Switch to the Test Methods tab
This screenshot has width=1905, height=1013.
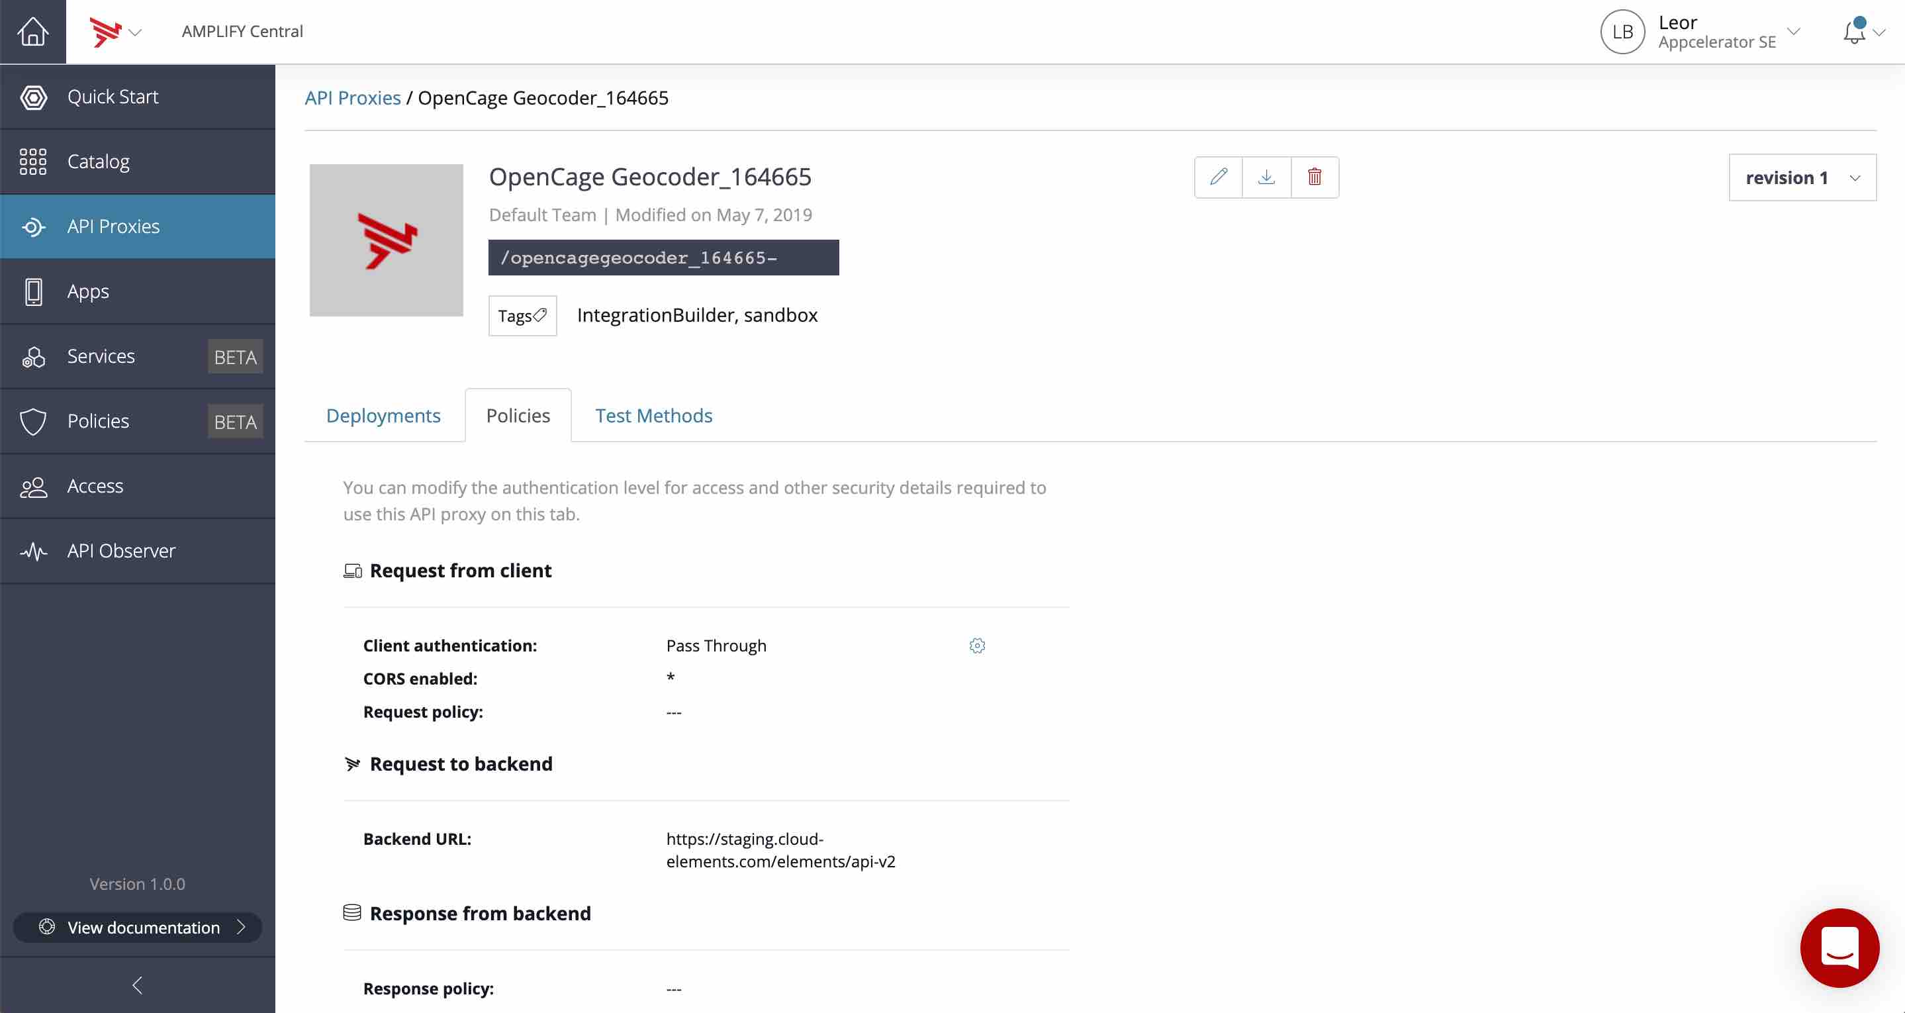[x=654, y=414]
